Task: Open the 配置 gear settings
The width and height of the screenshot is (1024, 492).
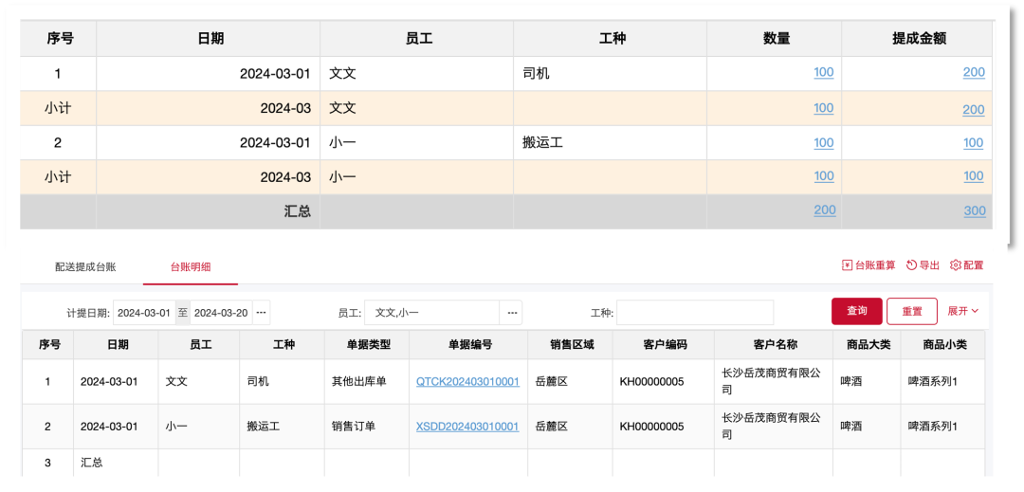Action: click(956, 264)
